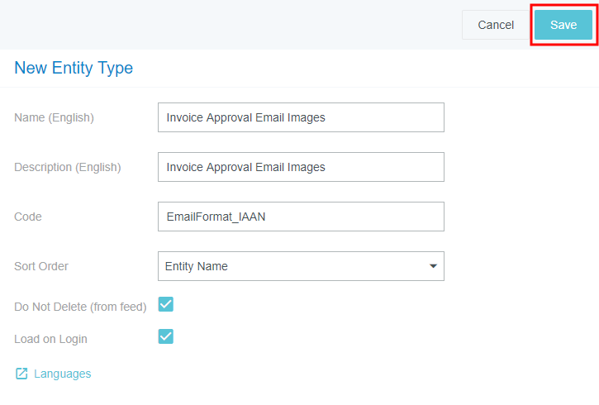Open the Languages link
The image size is (599, 405).
click(x=62, y=374)
